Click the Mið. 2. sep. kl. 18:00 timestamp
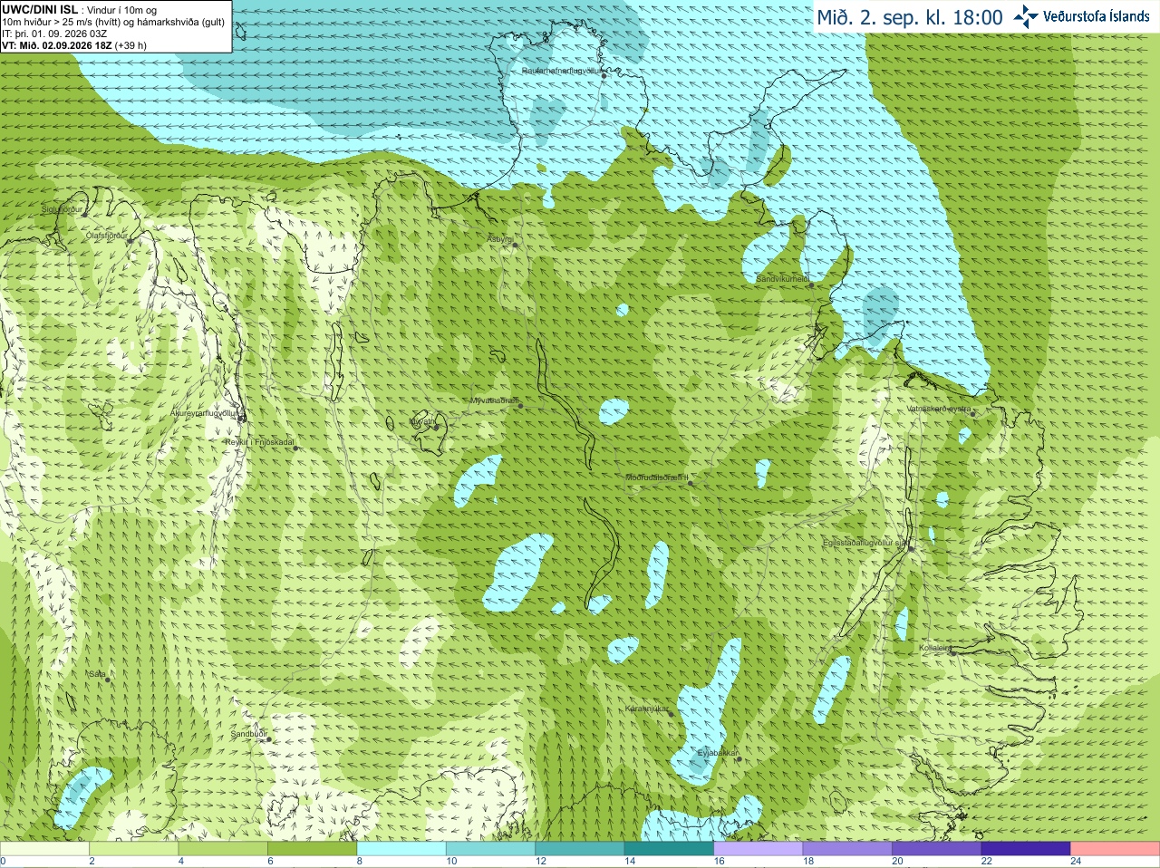 pos(910,17)
